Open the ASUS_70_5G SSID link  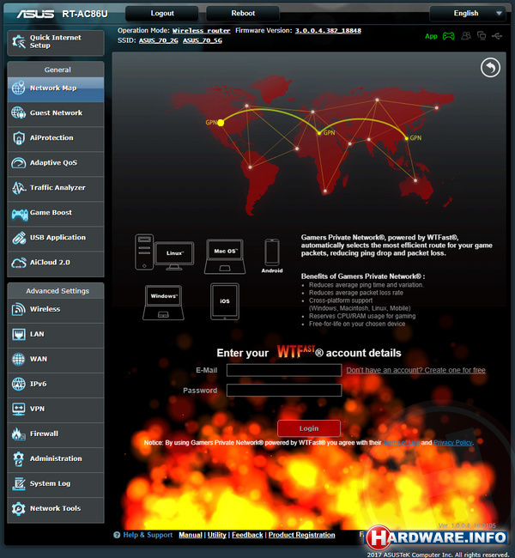click(203, 41)
